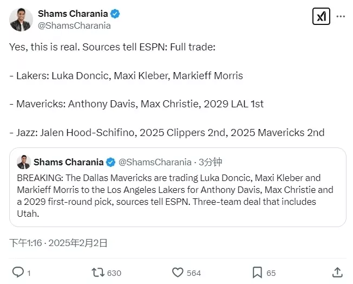Share the tweet via the share icon

337,272
